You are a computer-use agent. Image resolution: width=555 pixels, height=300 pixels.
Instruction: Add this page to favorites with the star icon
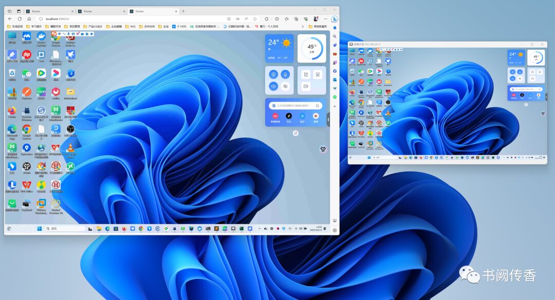pos(255,19)
